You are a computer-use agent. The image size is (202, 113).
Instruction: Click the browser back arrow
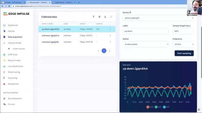click(3, 6)
